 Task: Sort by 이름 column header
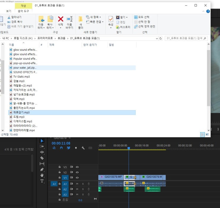12,45
